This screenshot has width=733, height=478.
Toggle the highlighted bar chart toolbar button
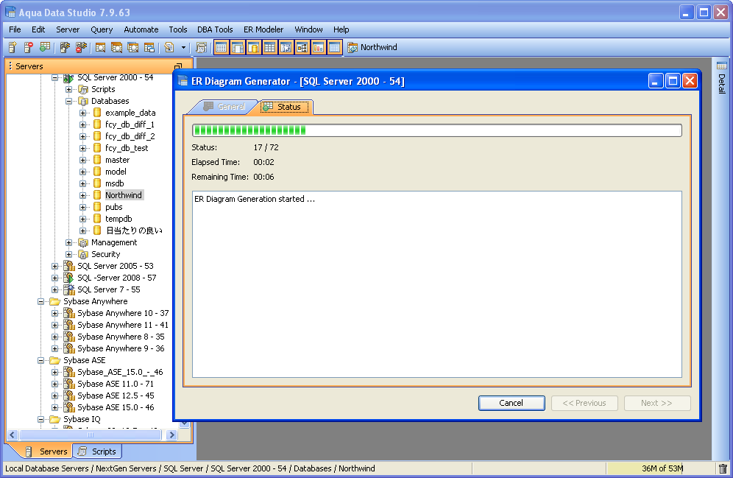pos(319,47)
